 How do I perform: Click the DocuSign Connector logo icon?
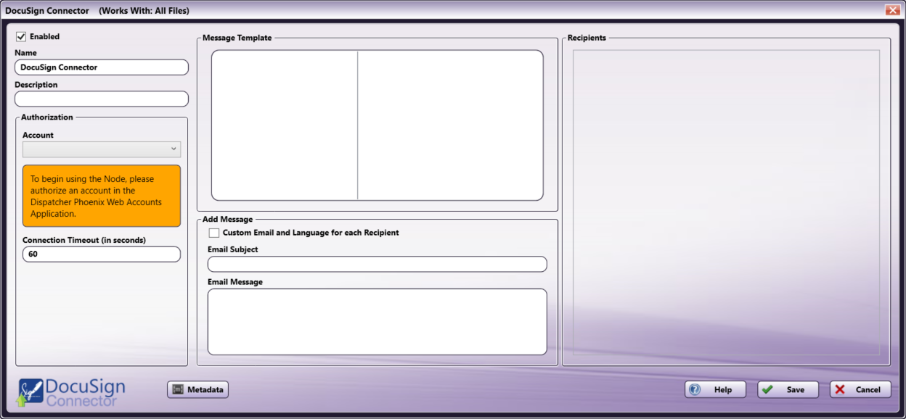tap(31, 392)
